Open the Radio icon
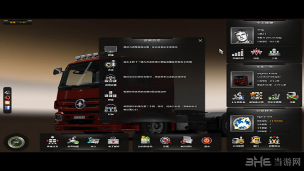Image resolution: width=304 pixels, height=171 pixels. click(93, 140)
